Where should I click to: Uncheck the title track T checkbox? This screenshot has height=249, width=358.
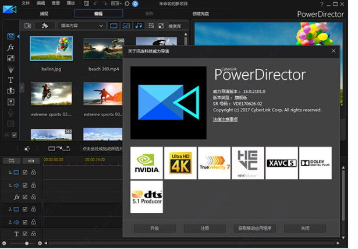point(25,234)
